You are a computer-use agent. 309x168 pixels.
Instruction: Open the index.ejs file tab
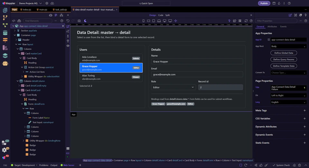[26, 9]
